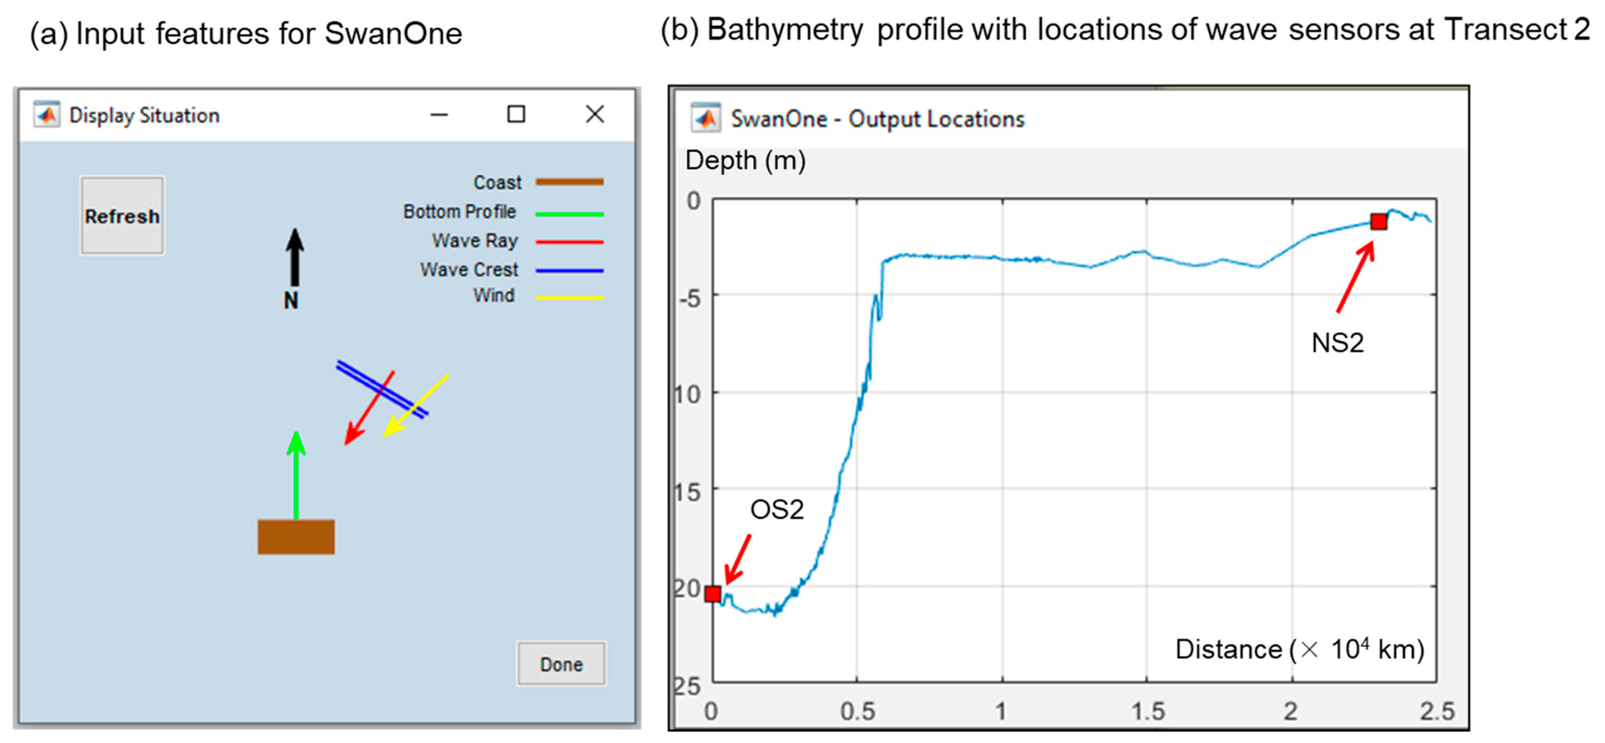The height and width of the screenshot is (743, 1605).
Task: Click the 'Wave Crest' legend label
Action: 468,269
